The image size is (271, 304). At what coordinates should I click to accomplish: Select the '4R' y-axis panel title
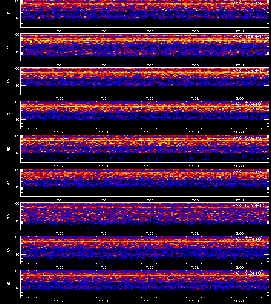point(9,115)
